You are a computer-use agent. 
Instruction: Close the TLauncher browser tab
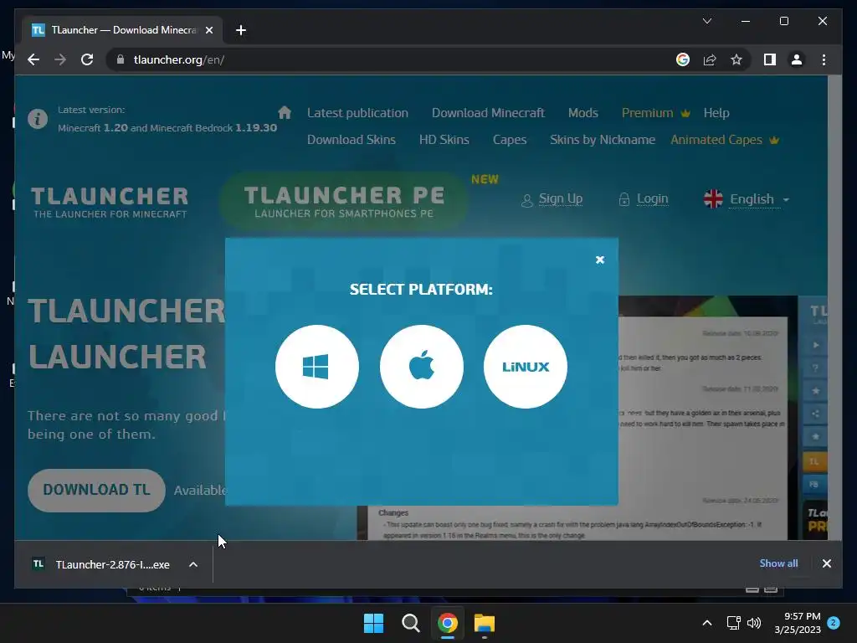[x=208, y=30]
